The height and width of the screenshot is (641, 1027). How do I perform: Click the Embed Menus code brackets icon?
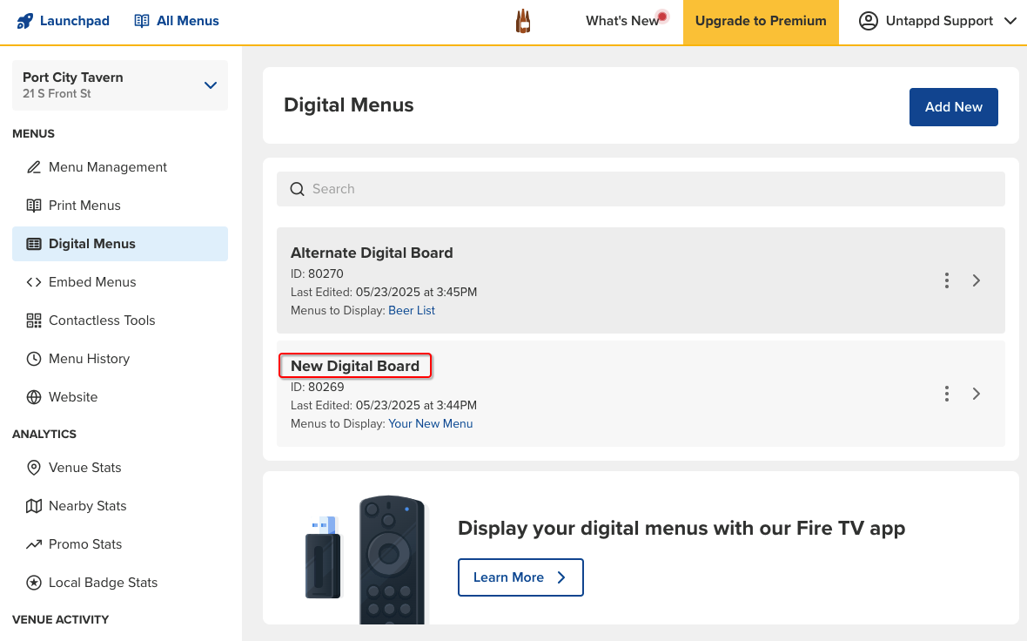[33, 282]
